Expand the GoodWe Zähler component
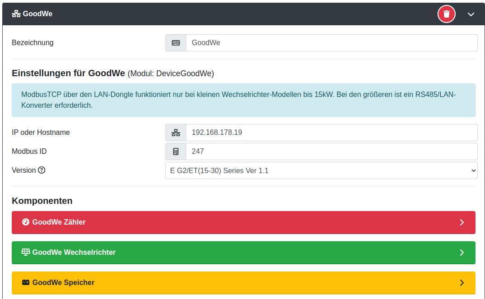This screenshot has width=485, height=299. (244, 222)
